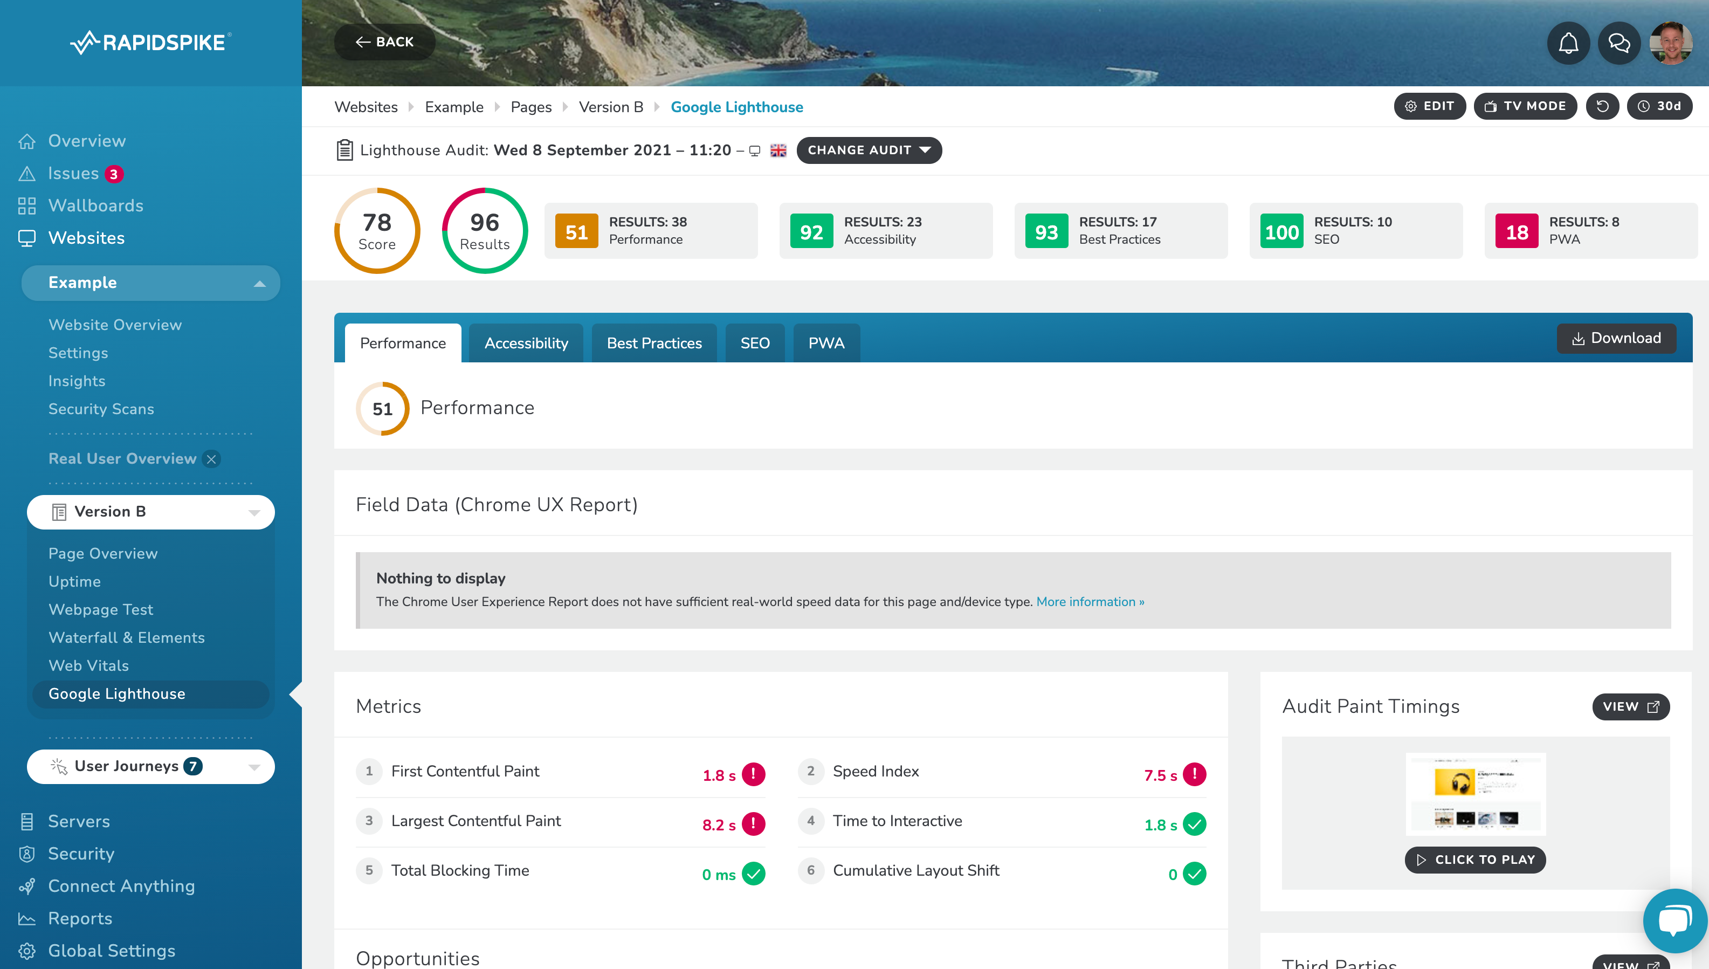This screenshot has width=1709, height=969.
Task: Open Page Overview in sidebar
Action: click(x=103, y=554)
